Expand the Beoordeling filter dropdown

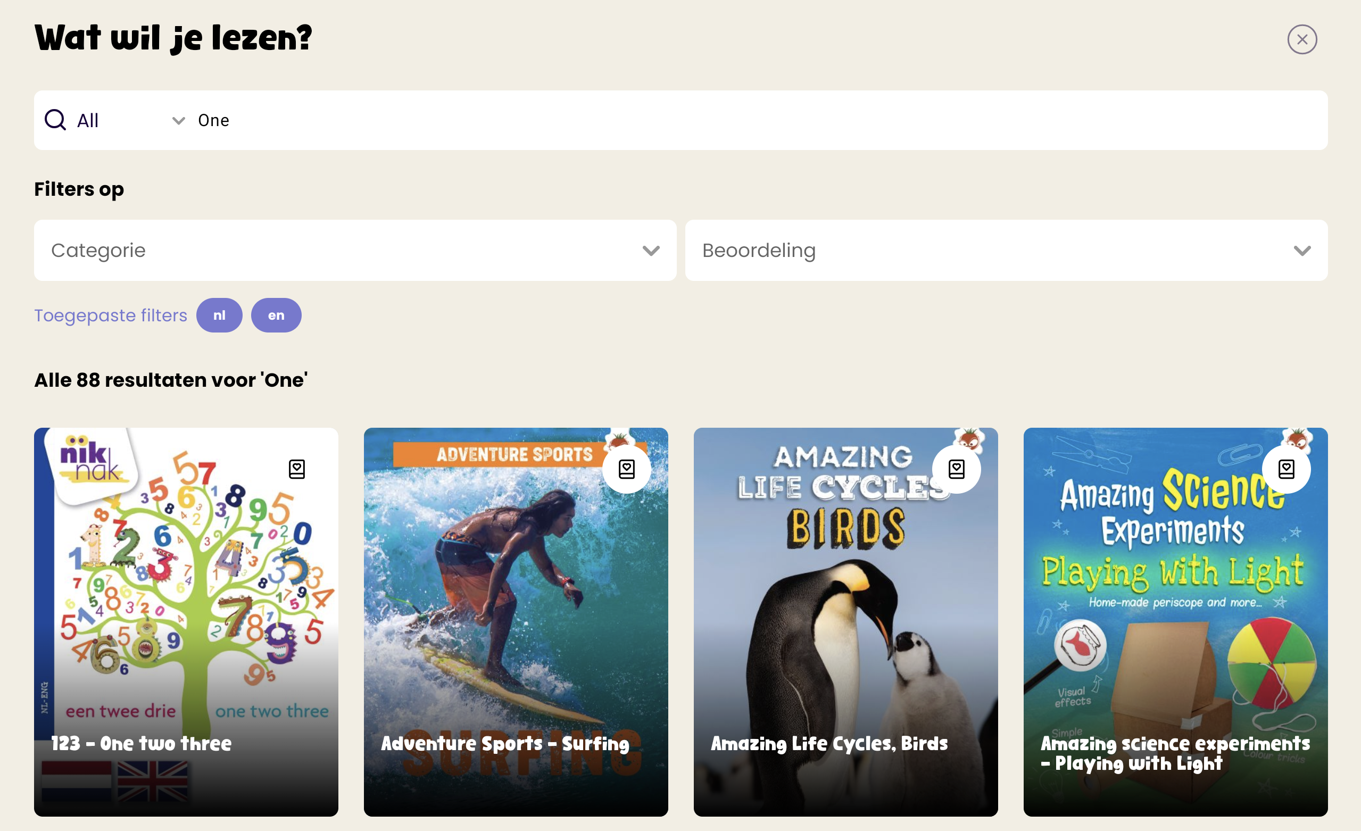pos(1007,250)
